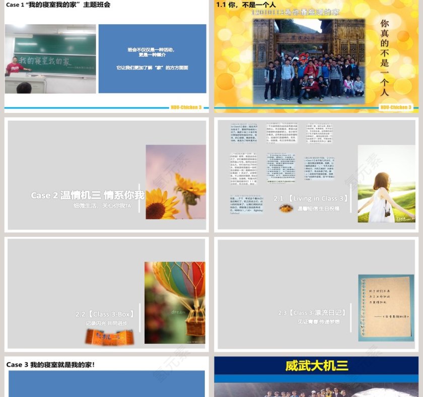
Task: Click the classroom blackboard photo
Action: (50, 59)
